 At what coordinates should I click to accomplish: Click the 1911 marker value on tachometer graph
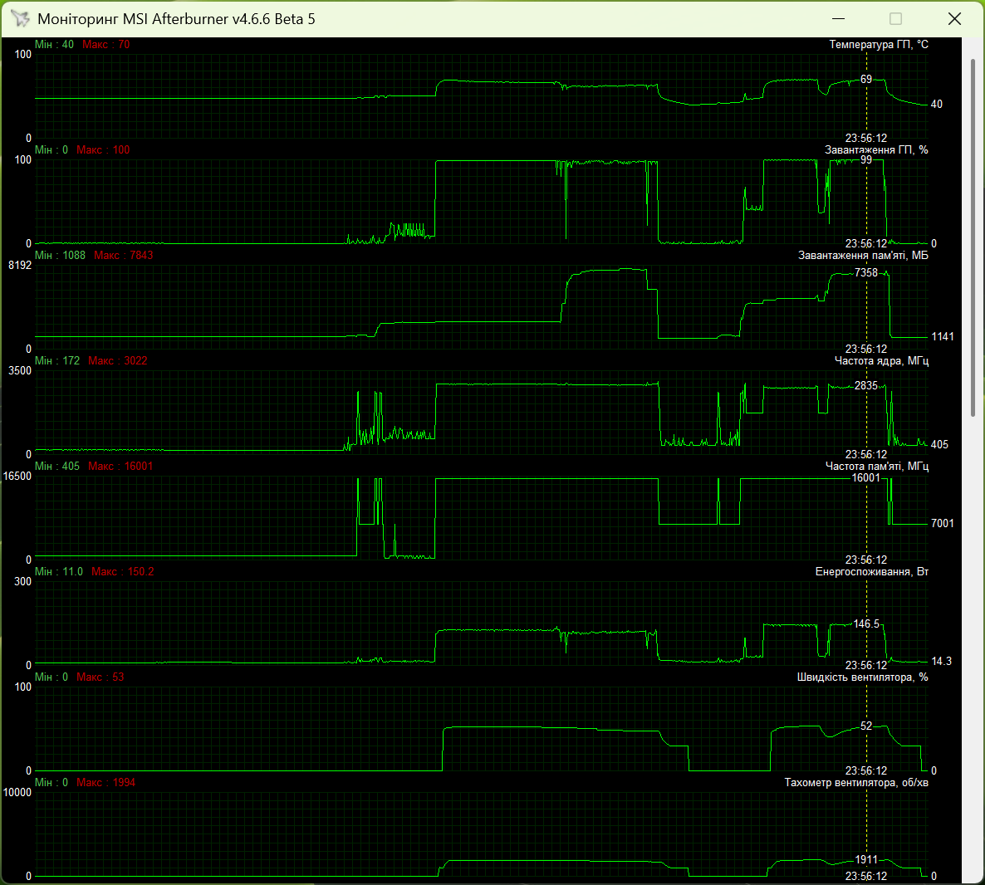pos(866,860)
